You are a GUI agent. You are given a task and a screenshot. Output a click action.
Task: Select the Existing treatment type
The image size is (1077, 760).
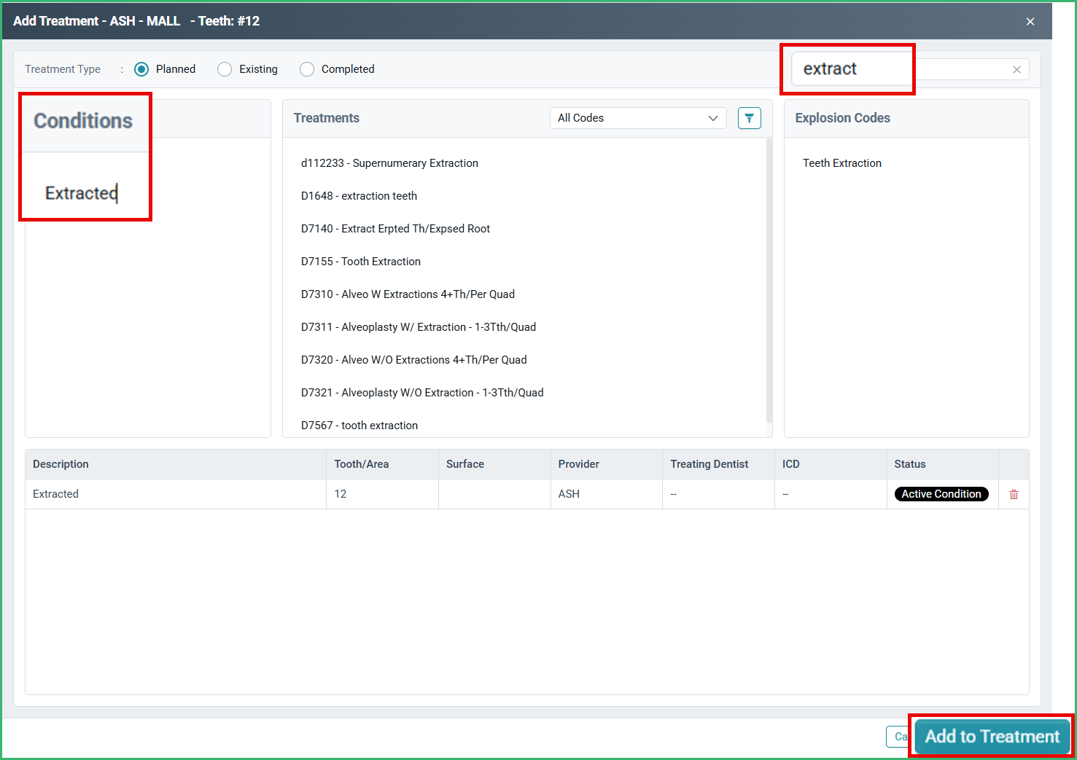225,69
